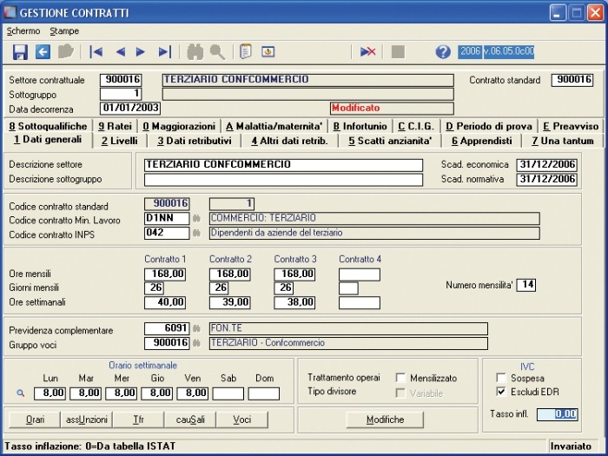Click lookup binoculars next to Codice contratto INPS

tap(197, 233)
